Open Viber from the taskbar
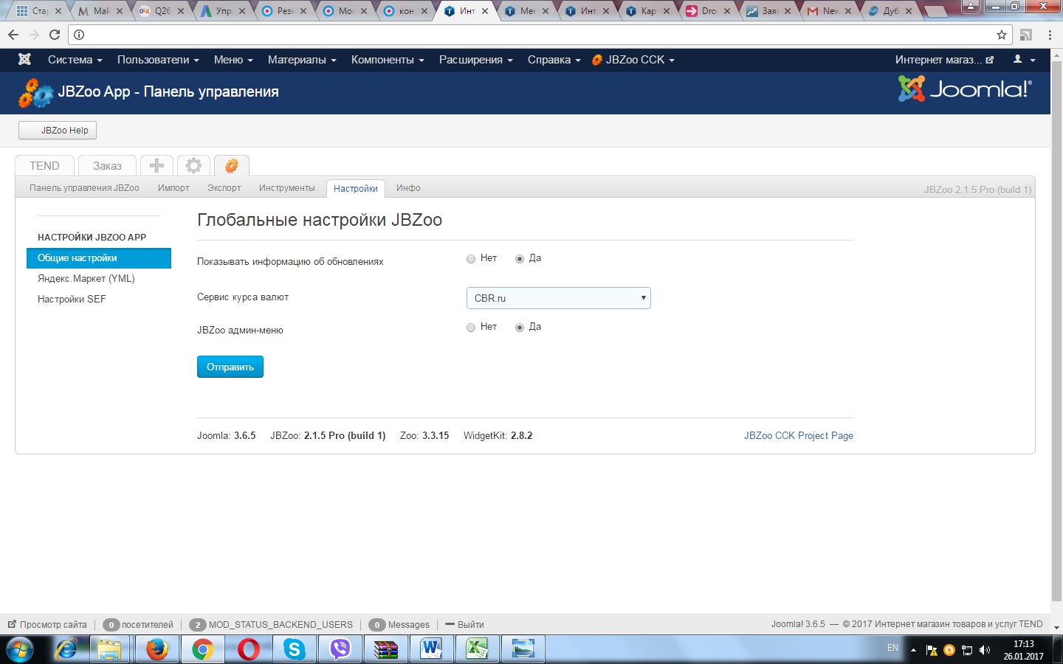Viewport: 1063px width, 664px height. pyautogui.click(x=340, y=649)
